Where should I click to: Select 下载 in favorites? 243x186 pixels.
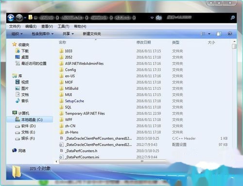click(x=25, y=51)
